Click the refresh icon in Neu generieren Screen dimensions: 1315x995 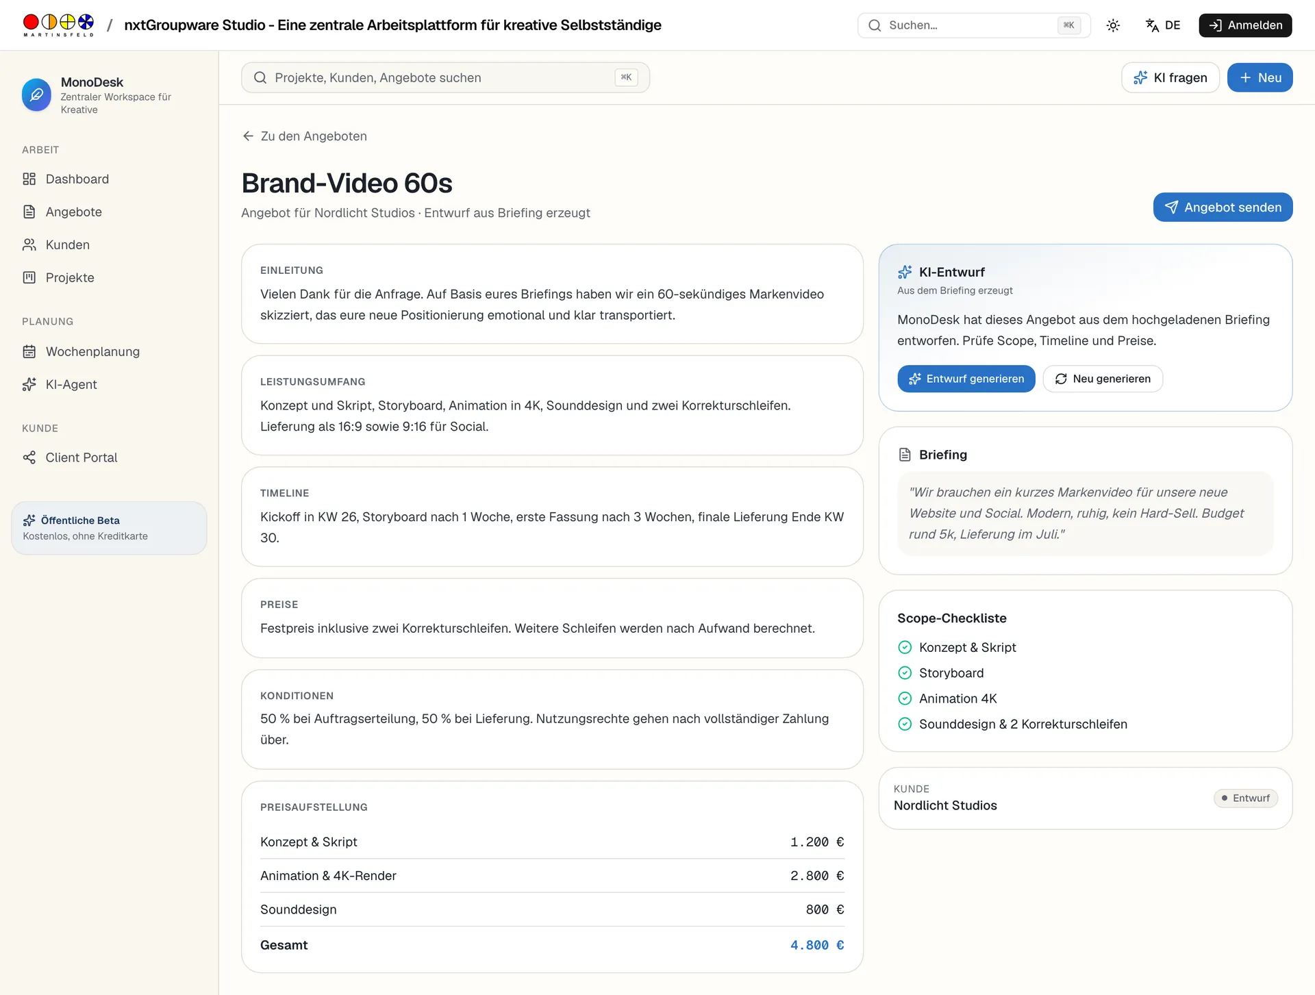click(1061, 379)
